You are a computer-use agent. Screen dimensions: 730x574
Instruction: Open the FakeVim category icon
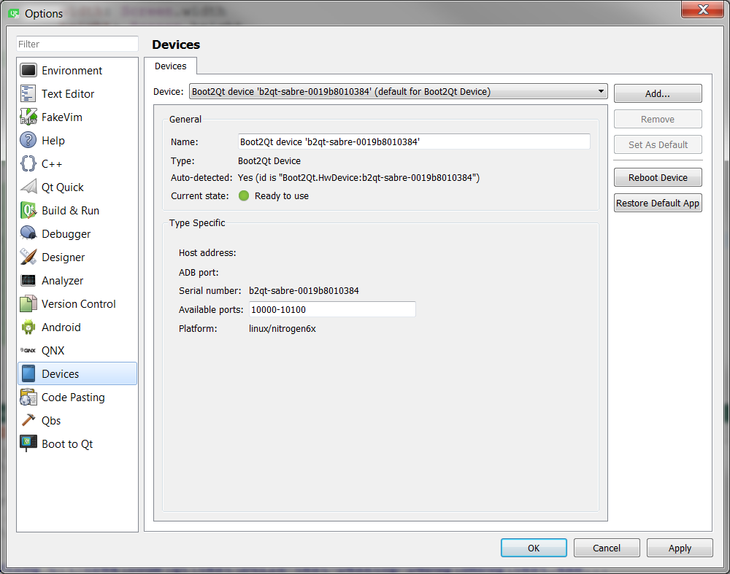pyautogui.click(x=28, y=117)
